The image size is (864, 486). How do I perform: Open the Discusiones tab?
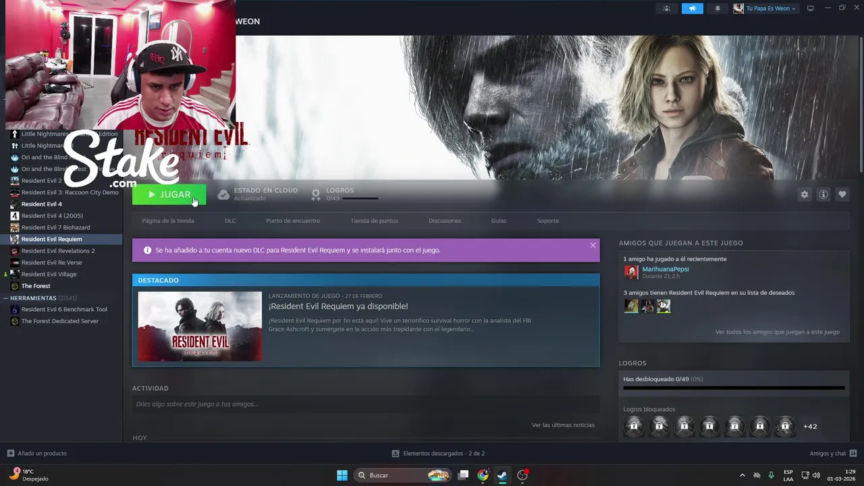(445, 221)
